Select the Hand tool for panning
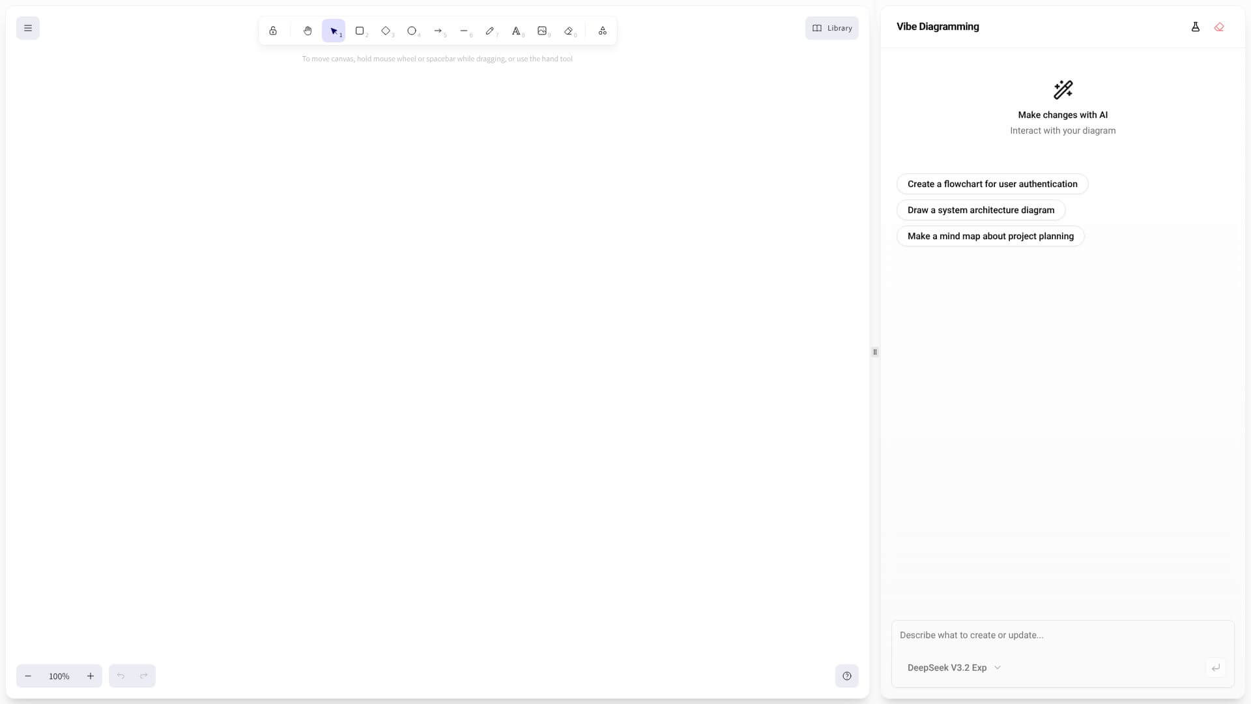This screenshot has height=704, width=1251. [308, 31]
